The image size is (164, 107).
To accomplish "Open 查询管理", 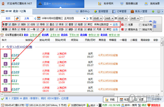I will (x=101, y=11).
